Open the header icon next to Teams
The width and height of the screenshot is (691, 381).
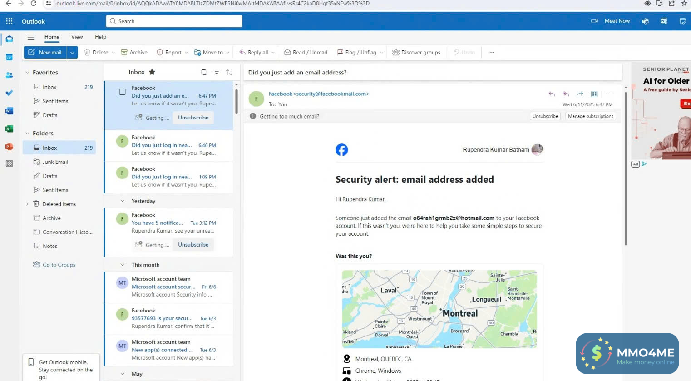point(664,21)
